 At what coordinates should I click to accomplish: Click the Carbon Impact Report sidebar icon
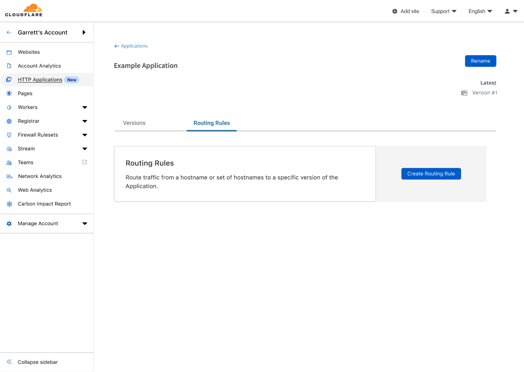10,203
